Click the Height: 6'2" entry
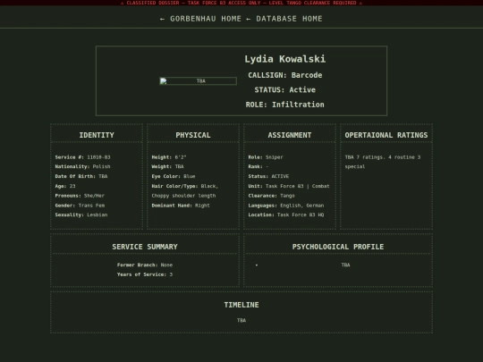This screenshot has height=362, width=483. pos(169,157)
